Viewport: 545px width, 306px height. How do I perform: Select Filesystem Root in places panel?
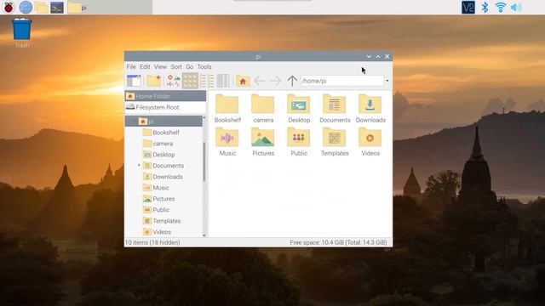pos(165,107)
